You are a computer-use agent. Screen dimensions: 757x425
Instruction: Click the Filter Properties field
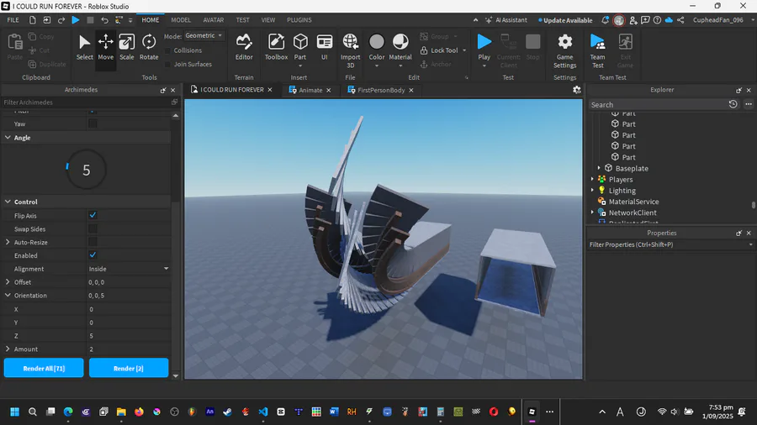coord(670,244)
